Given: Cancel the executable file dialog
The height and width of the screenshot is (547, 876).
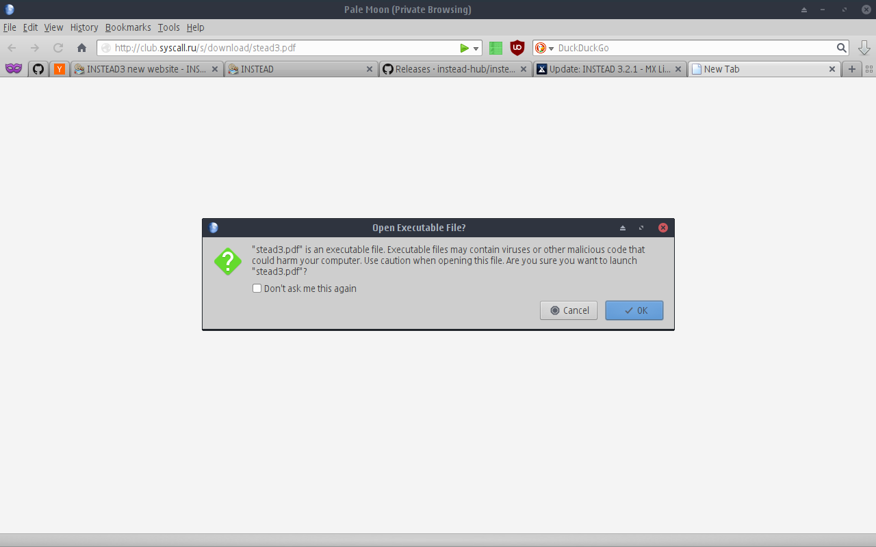Looking at the screenshot, I should pyautogui.click(x=569, y=310).
